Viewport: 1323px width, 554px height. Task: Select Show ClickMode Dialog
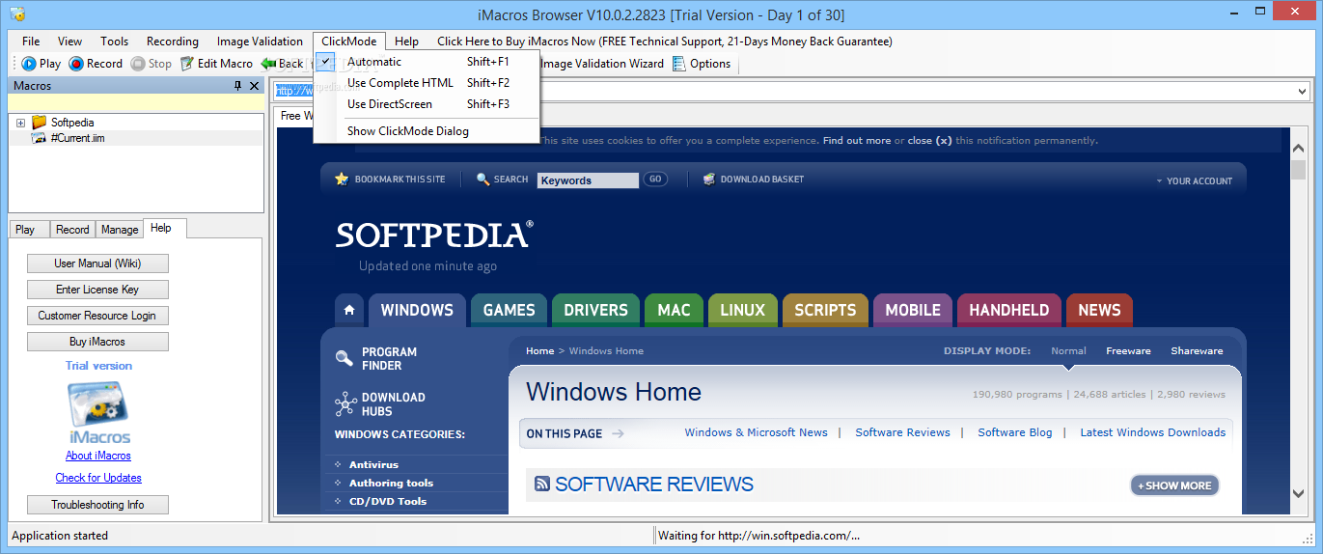pyautogui.click(x=426, y=131)
